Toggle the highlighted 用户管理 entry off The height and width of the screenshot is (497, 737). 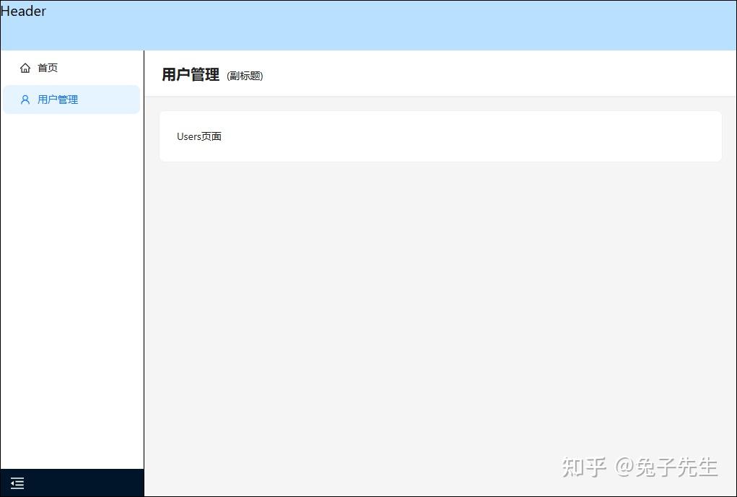58,99
